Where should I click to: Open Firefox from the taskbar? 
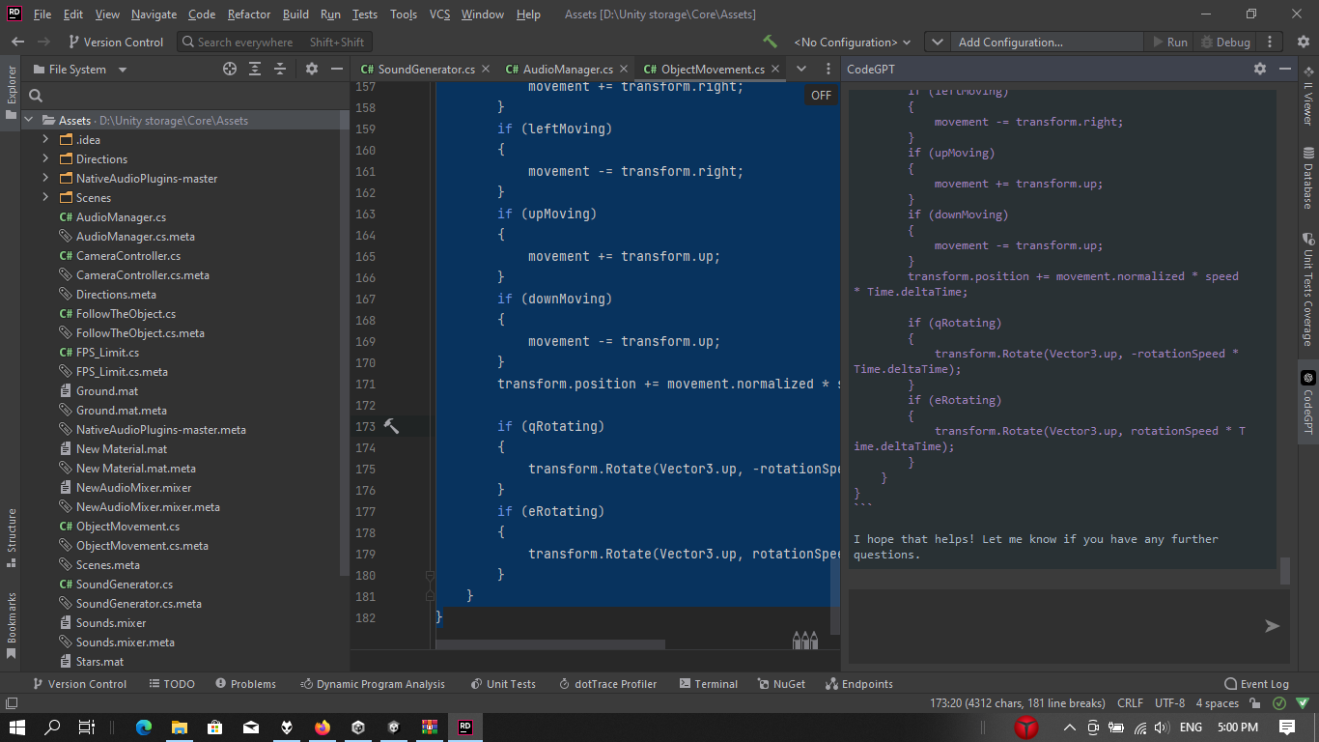323,727
